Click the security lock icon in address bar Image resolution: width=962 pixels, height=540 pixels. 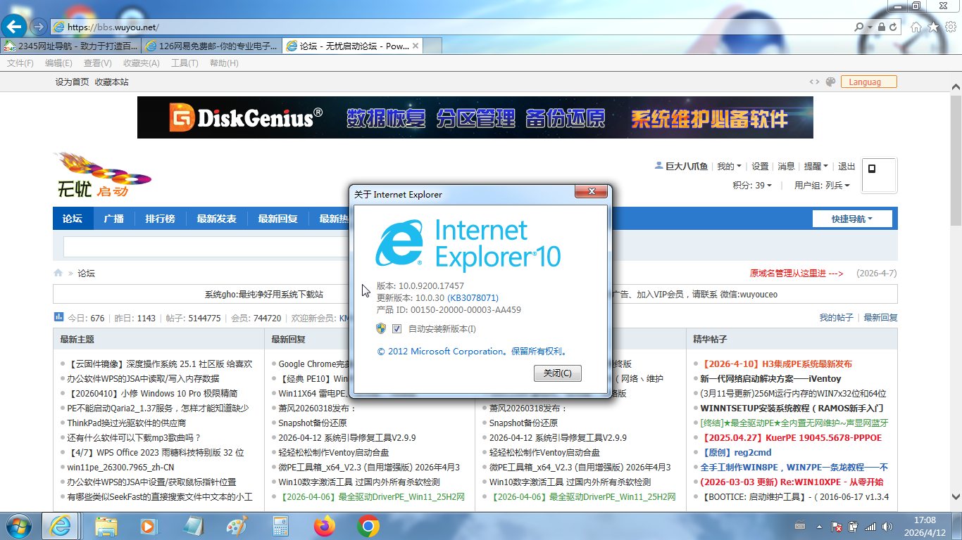pos(880,27)
